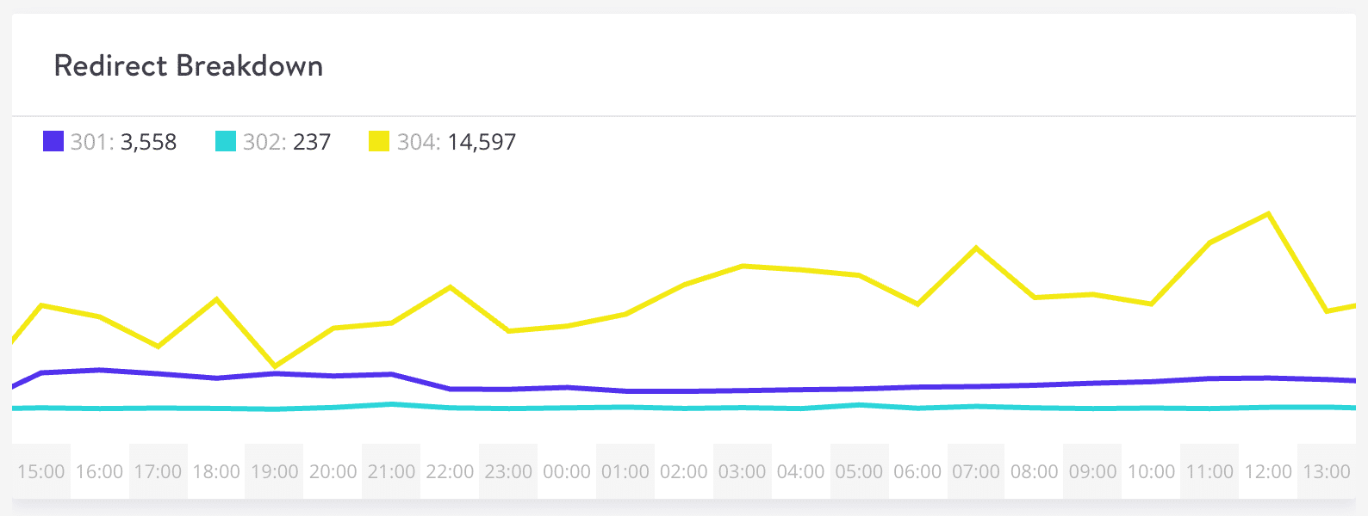The image size is (1368, 516).
Task: Toggle the 304 series legend label
Action: pos(456,142)
